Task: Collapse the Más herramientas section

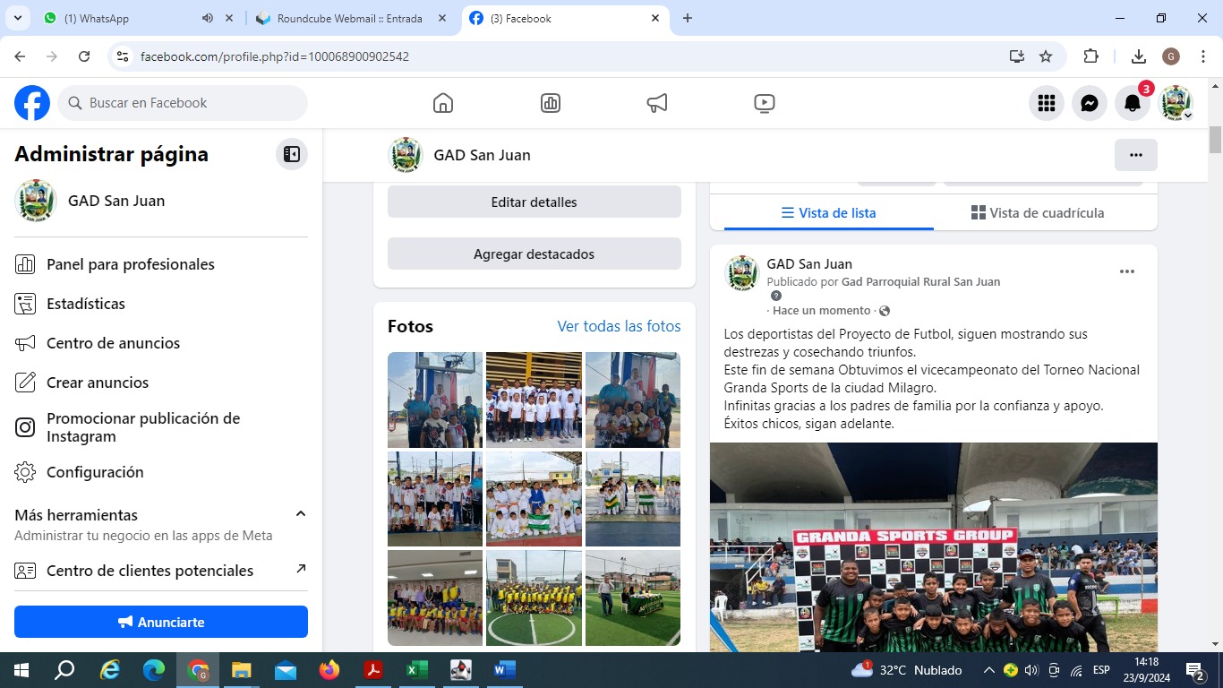Action: (301, 514)
